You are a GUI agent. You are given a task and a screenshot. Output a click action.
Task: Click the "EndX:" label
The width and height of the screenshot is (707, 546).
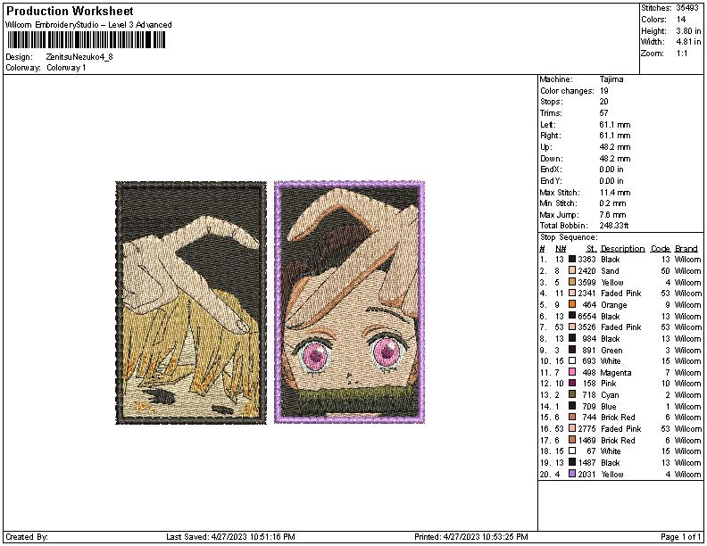[x=551, y=170]
